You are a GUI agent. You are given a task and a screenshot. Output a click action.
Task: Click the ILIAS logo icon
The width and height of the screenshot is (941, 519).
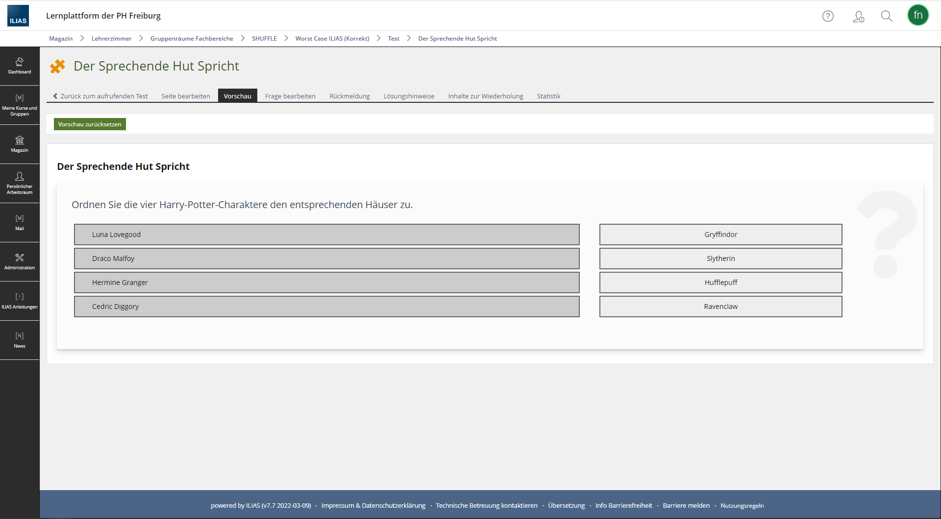(18, 16)
